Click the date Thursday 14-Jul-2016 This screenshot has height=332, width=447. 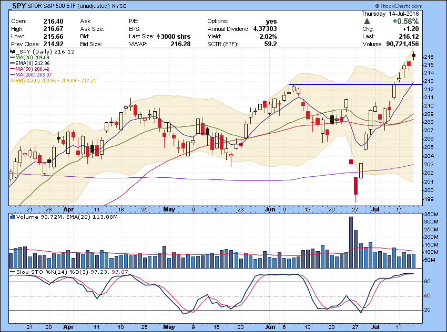click(x=390, y=14)
